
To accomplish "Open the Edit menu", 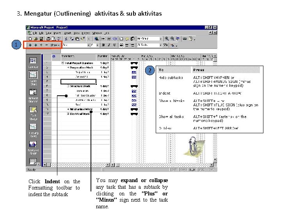I will [x=41, y=33].
